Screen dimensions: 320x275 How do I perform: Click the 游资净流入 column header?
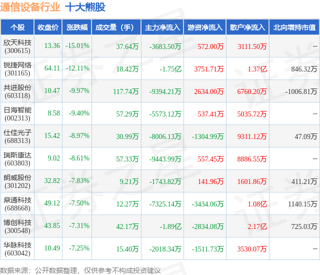tap(205, 27)
